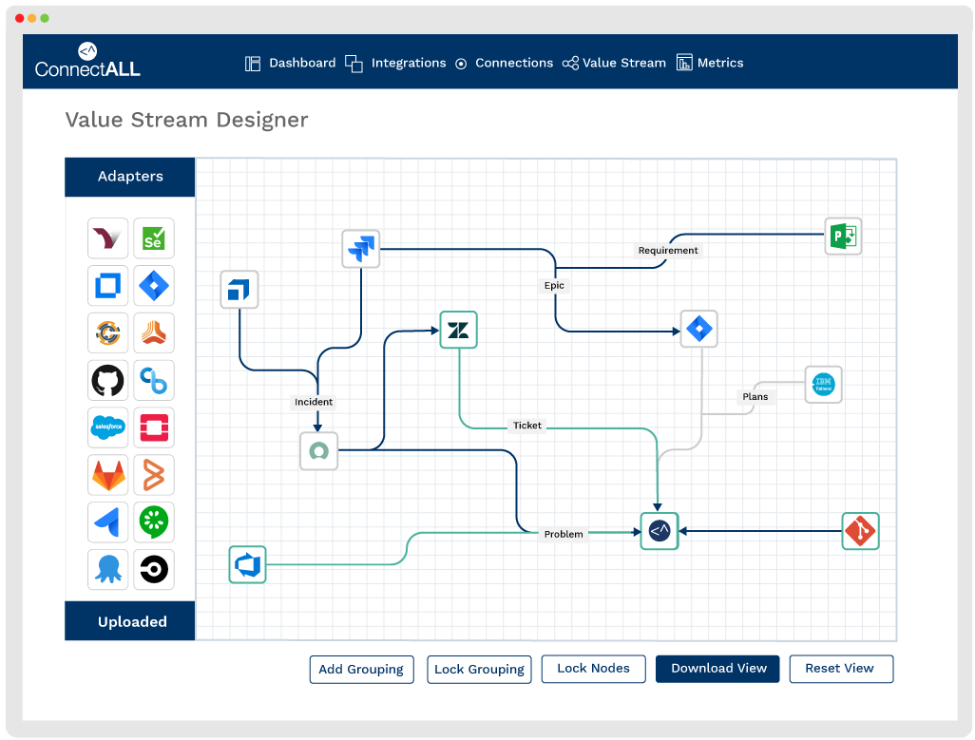
Task: Select the Incident connection label
Action: 314,402
